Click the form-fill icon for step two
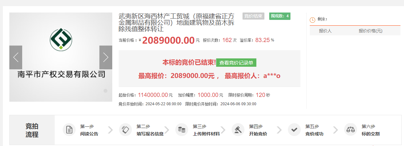 coord(125,130)
